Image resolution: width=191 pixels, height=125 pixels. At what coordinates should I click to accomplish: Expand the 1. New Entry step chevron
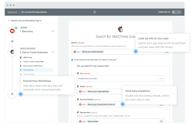click(x=53, y=31)
